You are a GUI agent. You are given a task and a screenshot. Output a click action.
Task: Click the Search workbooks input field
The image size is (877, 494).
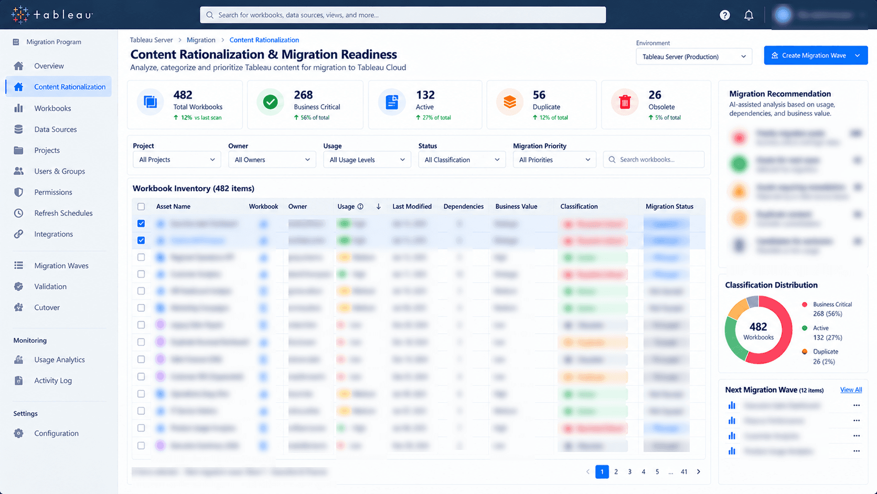pos(654,160)
